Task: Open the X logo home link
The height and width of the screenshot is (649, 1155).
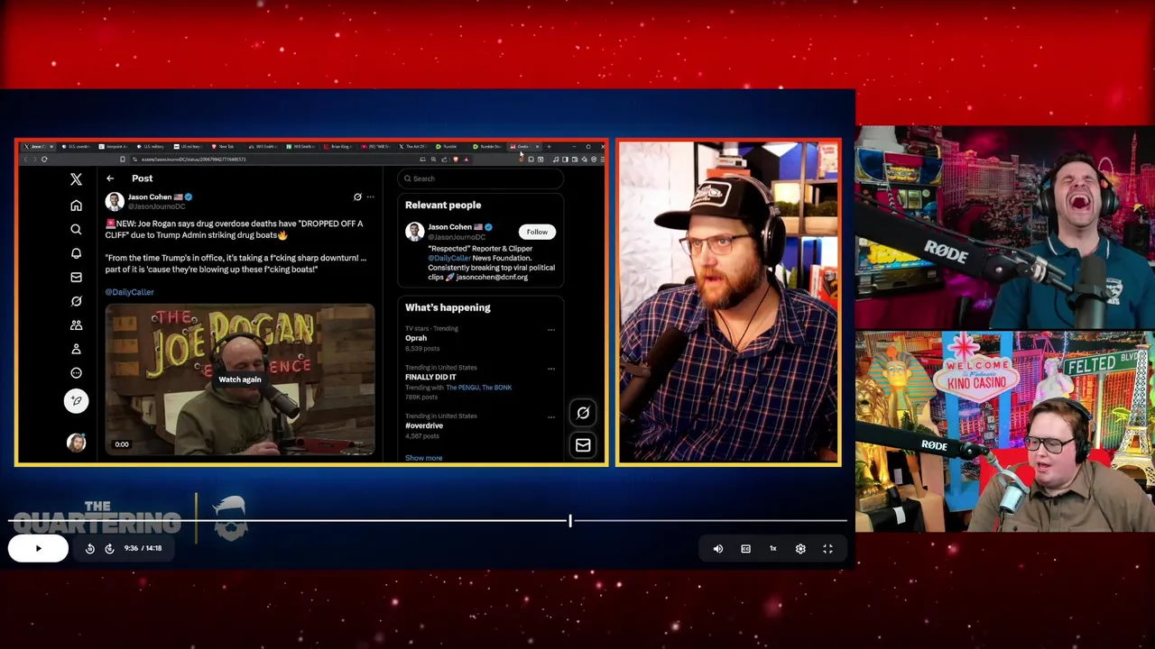Action: 76,179
